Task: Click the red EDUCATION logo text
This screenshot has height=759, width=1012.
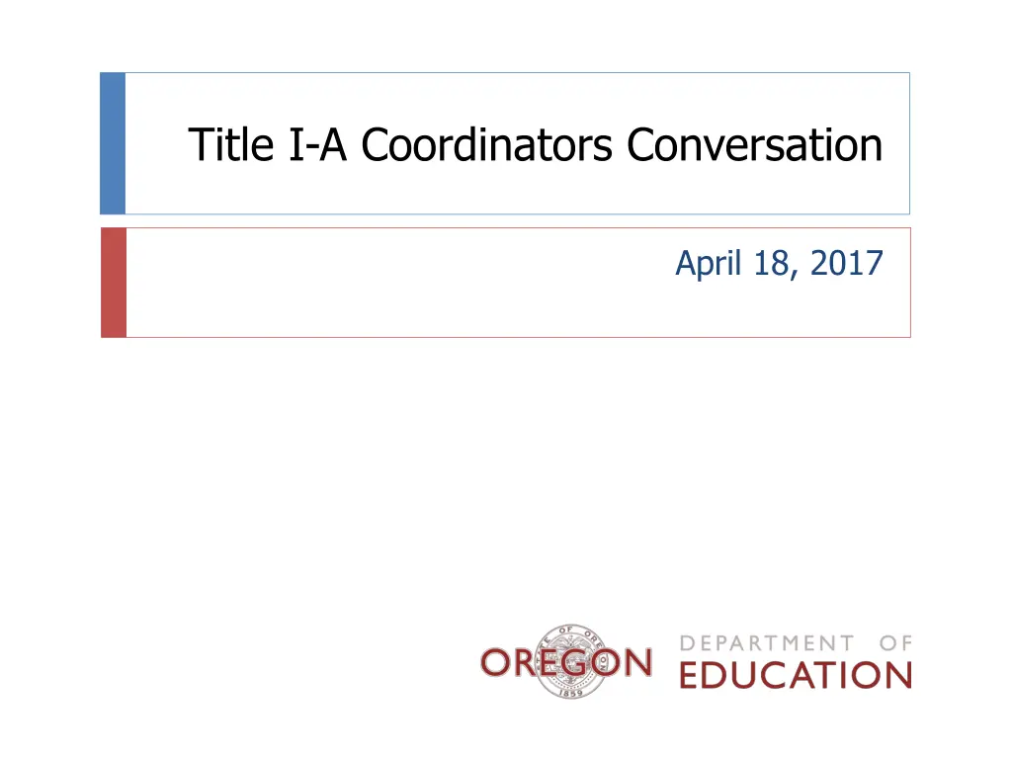Action: (x=796, y=676)
